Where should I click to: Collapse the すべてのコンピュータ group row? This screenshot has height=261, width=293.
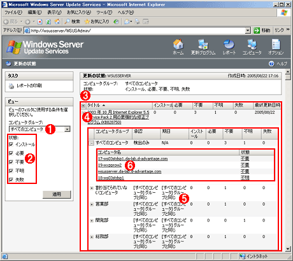(92, 143)
